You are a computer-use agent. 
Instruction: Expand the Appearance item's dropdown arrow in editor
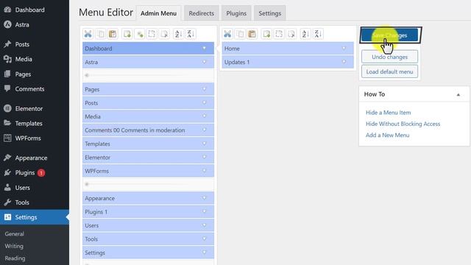point(205,198)
